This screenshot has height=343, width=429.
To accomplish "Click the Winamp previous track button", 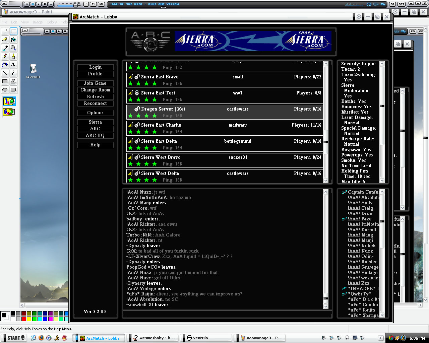I will coord(26,4).
